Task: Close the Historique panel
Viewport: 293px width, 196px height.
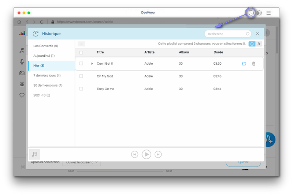Action: 257,34
